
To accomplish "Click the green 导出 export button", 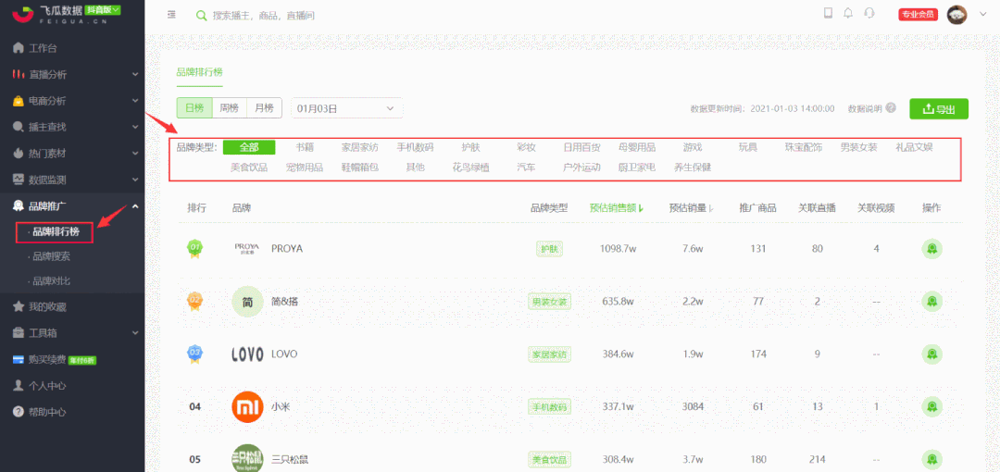I will tap(938, 109).
